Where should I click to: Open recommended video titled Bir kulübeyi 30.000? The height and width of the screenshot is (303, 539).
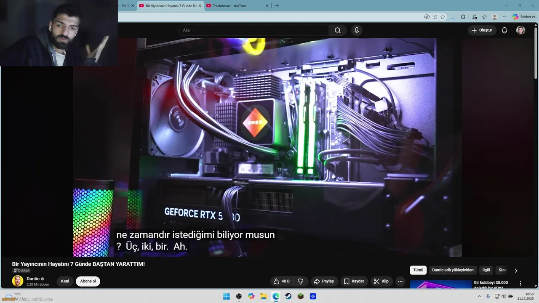pyautogui.click(x=491, y=285)
